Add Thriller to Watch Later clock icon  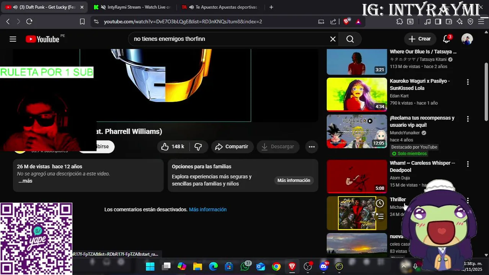click(380, 204)
